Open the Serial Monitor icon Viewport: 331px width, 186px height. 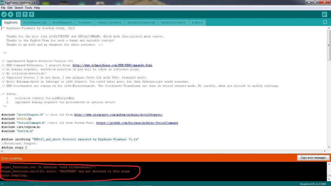(325, 14)
